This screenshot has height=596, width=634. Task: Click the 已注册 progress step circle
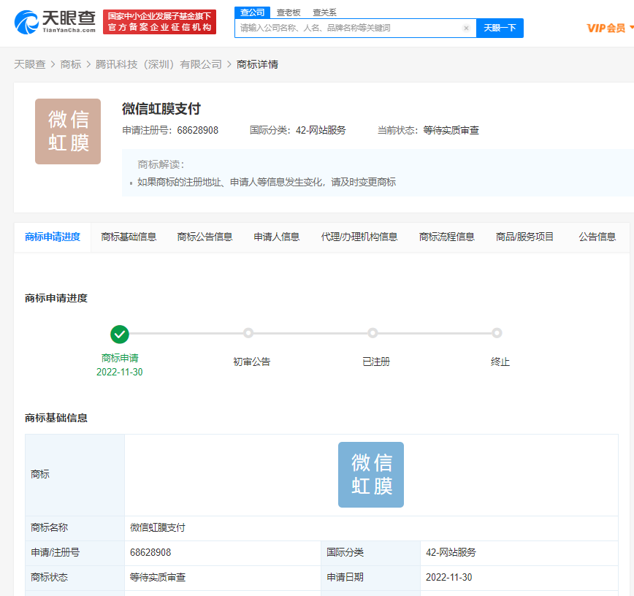373,333
